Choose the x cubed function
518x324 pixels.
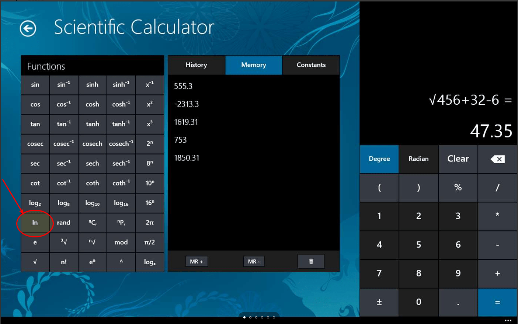pos(150,124)
